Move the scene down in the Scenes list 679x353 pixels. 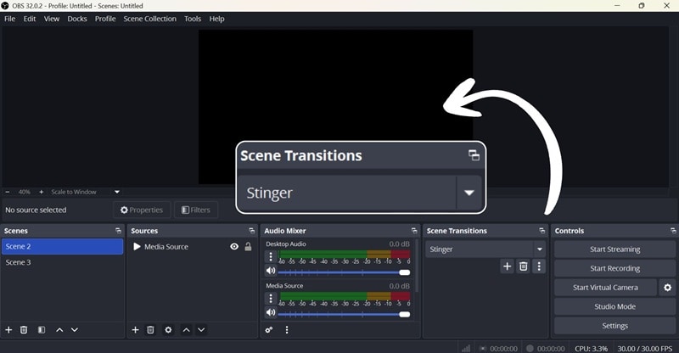coord(75,330)
